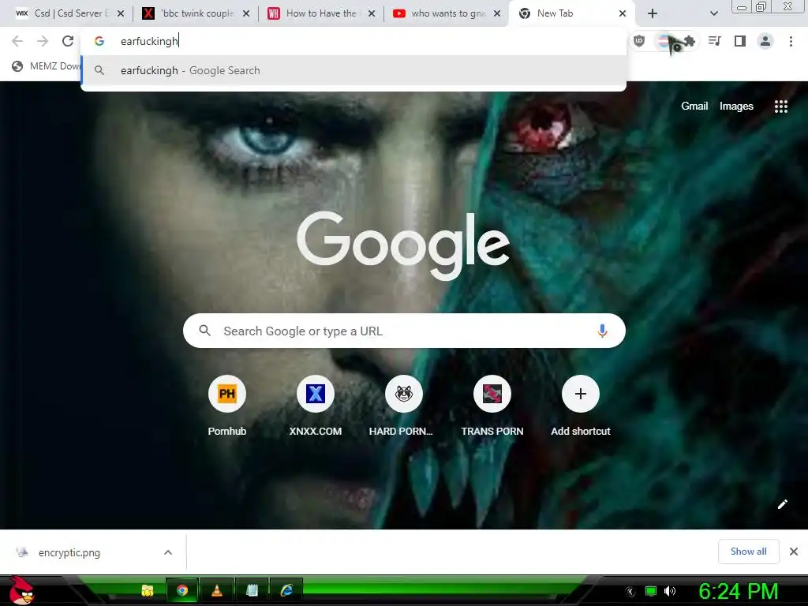Click the Gmail link

[694, 107]
